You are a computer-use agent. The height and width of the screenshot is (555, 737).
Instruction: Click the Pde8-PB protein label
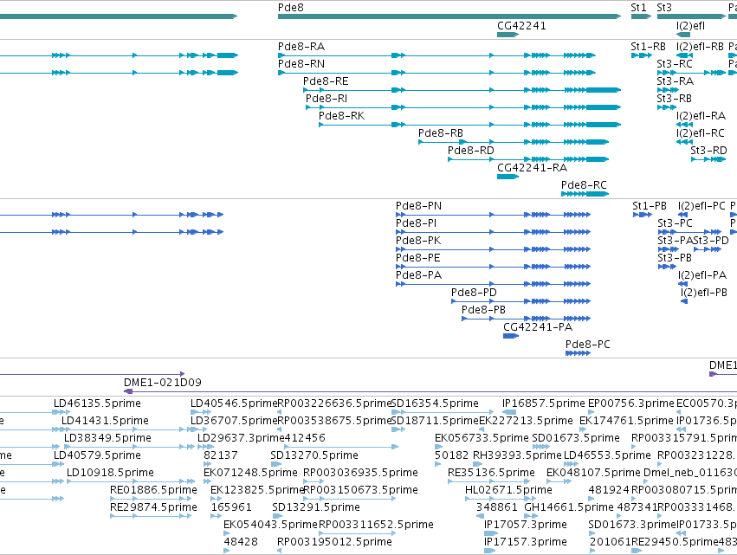(x=483, y=310)
